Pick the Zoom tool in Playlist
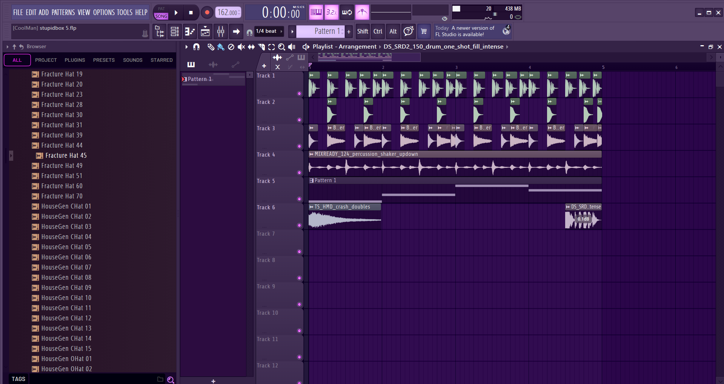This screenshot has height=384, width=724. point(281,47)
